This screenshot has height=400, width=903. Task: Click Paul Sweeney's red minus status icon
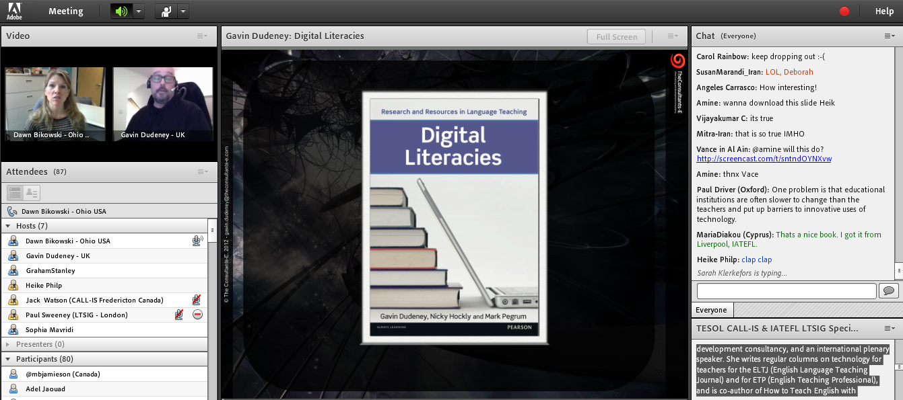point(197,315)
